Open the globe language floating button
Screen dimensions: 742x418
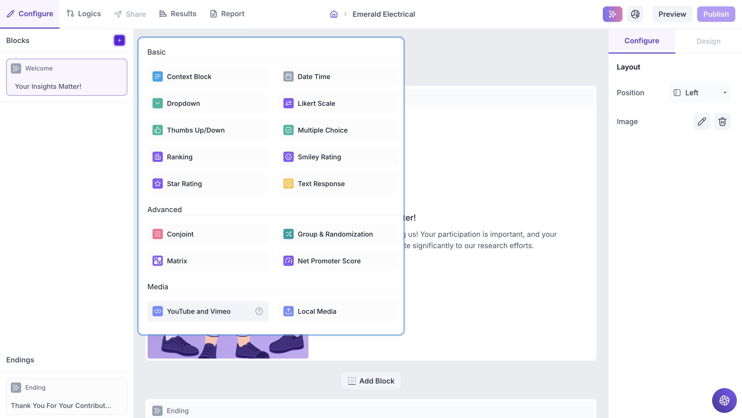(724, 400)
